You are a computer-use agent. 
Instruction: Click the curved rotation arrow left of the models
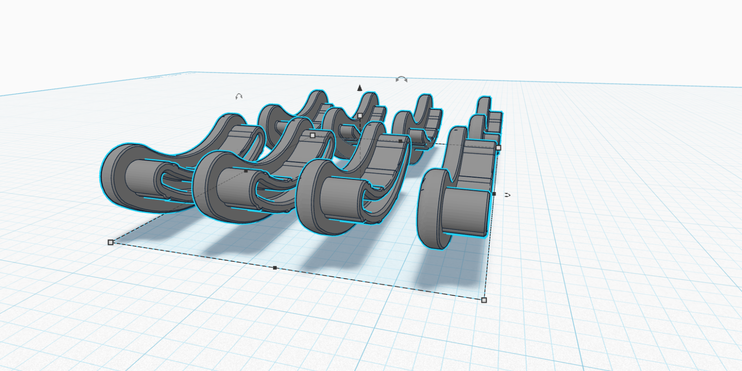pos(239,96)
